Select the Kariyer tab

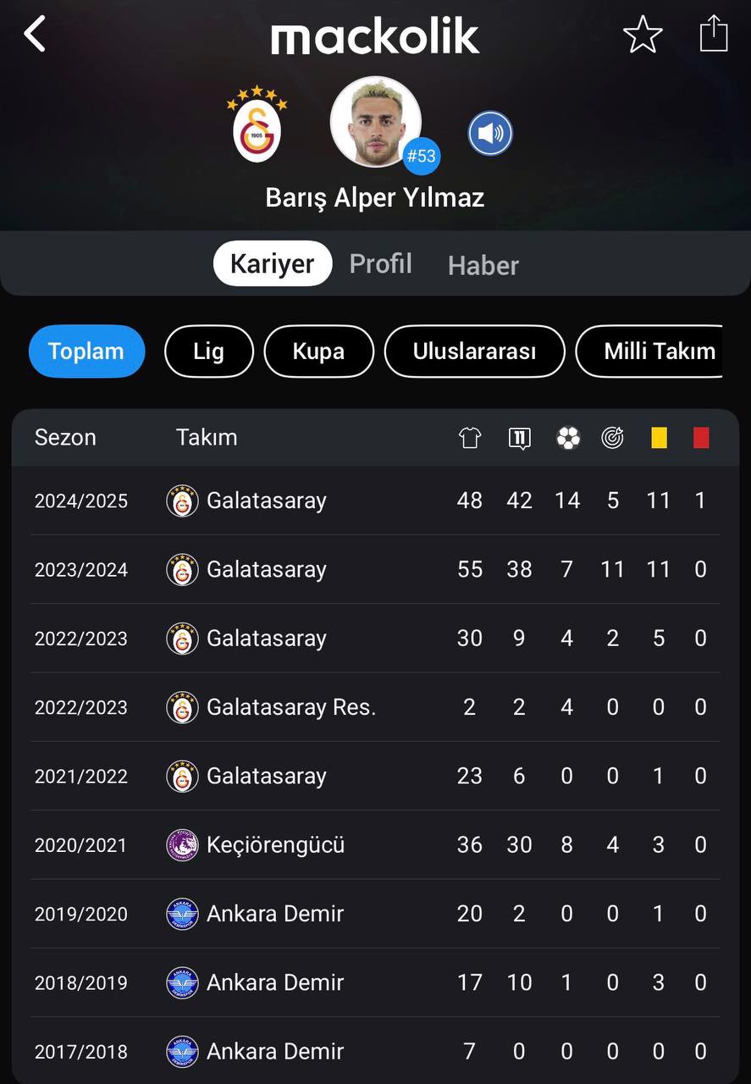pos(273,263)
